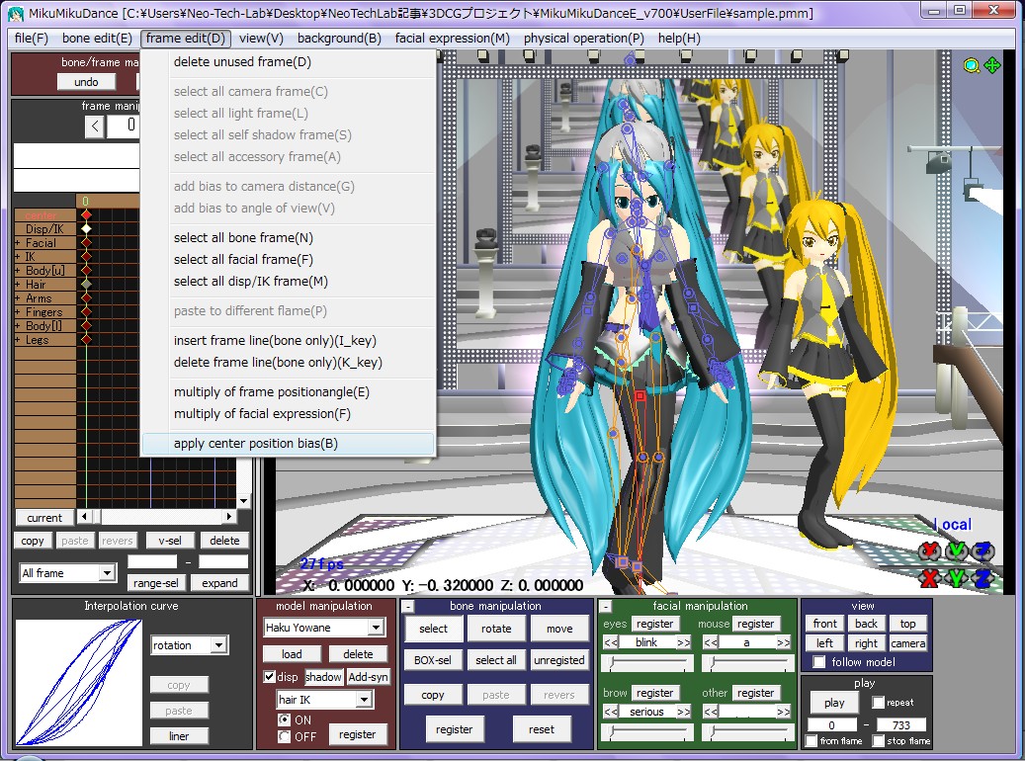Collapse the facial manipulation panel

606,607
